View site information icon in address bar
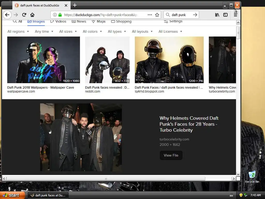This screenshot has width=265, height=199. coord(55,15)
